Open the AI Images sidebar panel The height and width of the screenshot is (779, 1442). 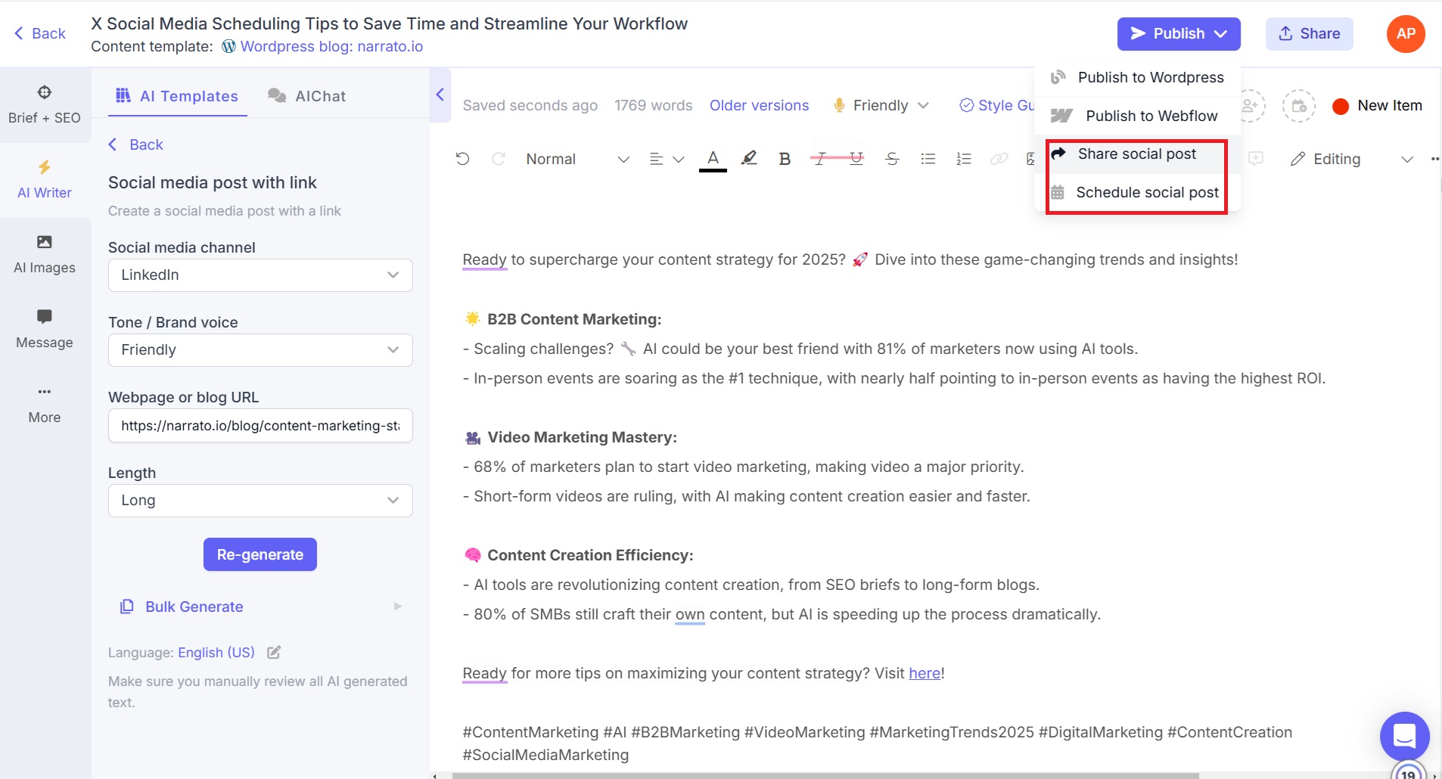click(x=45, y=255)
